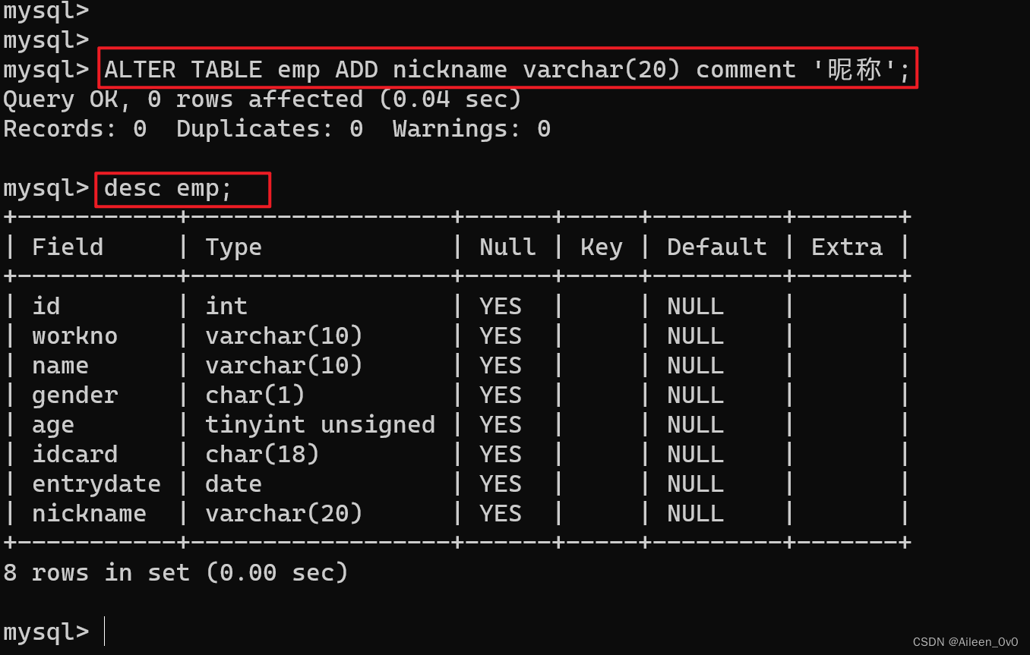Click the 'entrydate' field name

click(x=96, y=484)
